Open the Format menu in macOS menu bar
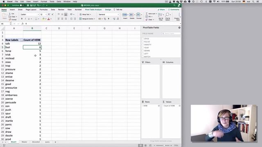Image resolution: width=262 pixels, height=147 pixels. tap(44, 2)
